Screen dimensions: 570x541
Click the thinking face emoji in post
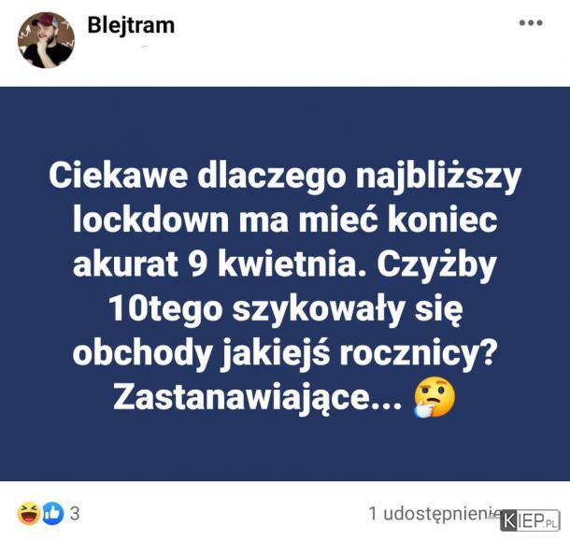435,397
